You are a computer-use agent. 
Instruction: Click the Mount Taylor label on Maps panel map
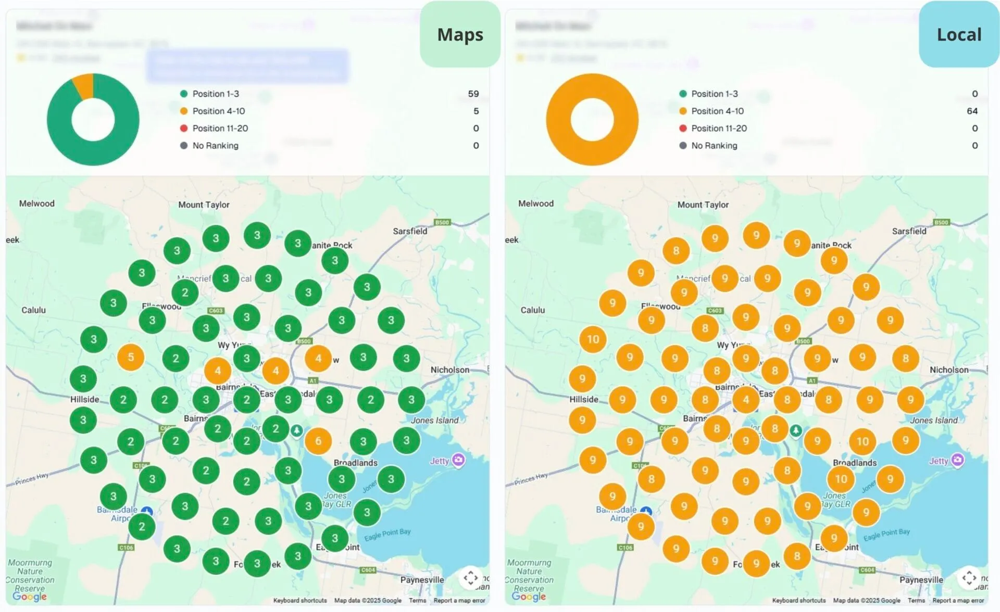tap(204, 205)
